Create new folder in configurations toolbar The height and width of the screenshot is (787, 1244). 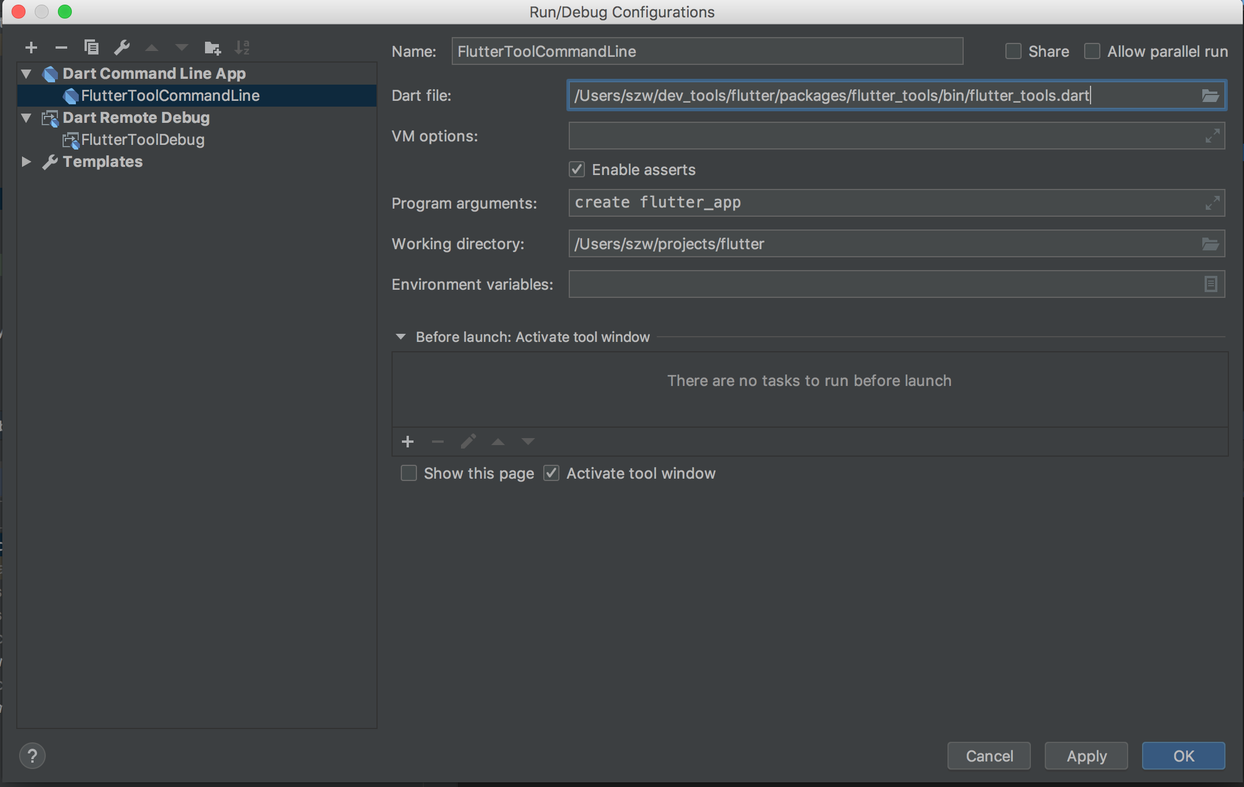coord(213,48)
